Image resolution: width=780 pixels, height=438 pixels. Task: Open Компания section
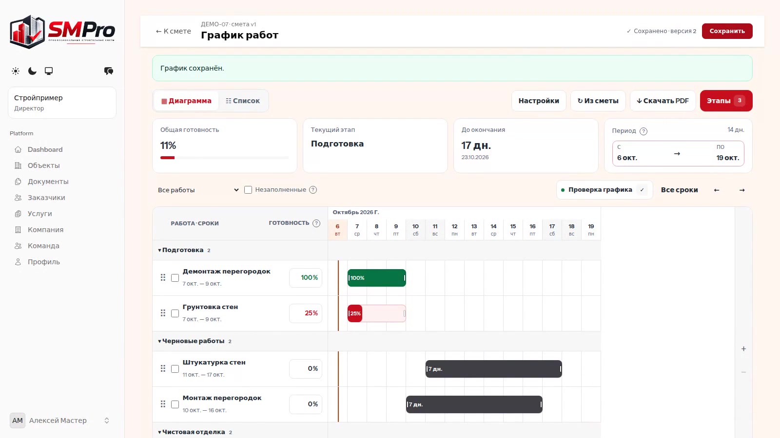click(45, 230)
